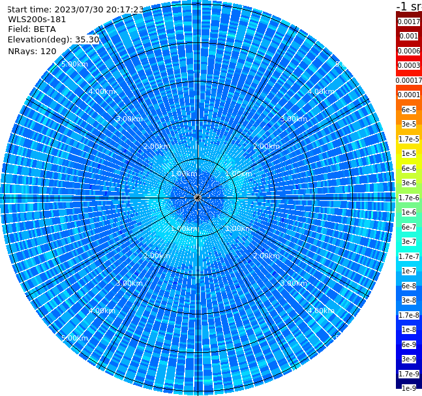Viewport: 422px width, 396px height.
Task: Click the '1.7e-9' colorbar value
Action: pos(409,374)
